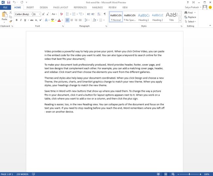Expand multilevel list dropdown
Screen dimensions: 213x176
[84, 14]
